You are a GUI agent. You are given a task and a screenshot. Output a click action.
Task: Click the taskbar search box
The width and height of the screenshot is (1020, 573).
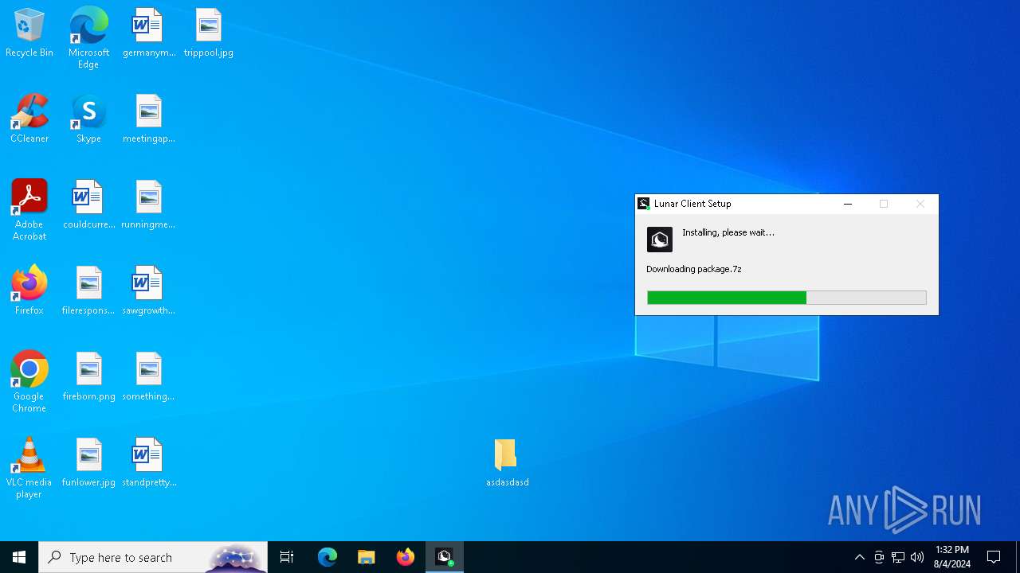click(153, 557)
